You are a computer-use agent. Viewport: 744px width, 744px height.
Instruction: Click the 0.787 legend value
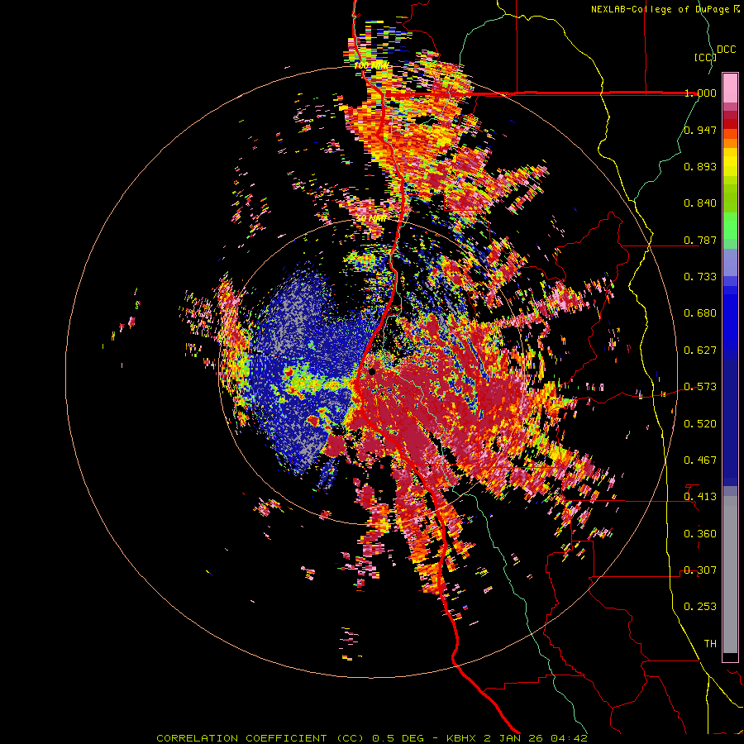700,240
